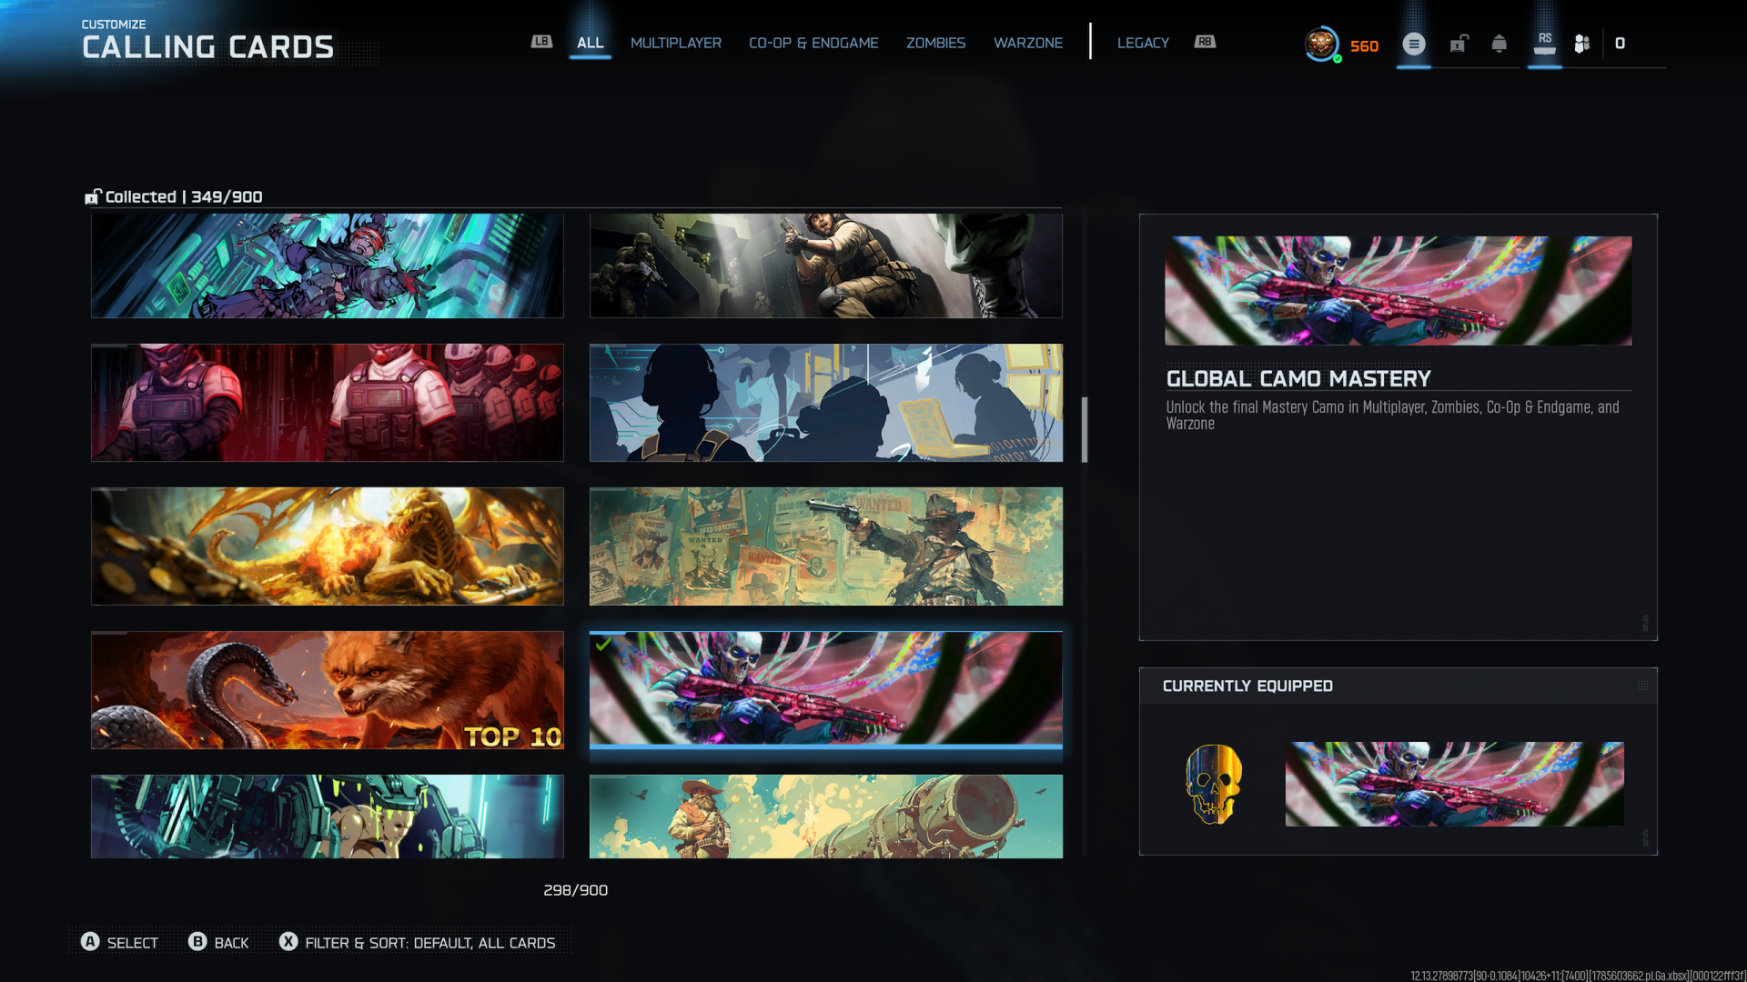1747x982 pixels.
Task: Click the A Select button prompt
Action: (90, 942)
